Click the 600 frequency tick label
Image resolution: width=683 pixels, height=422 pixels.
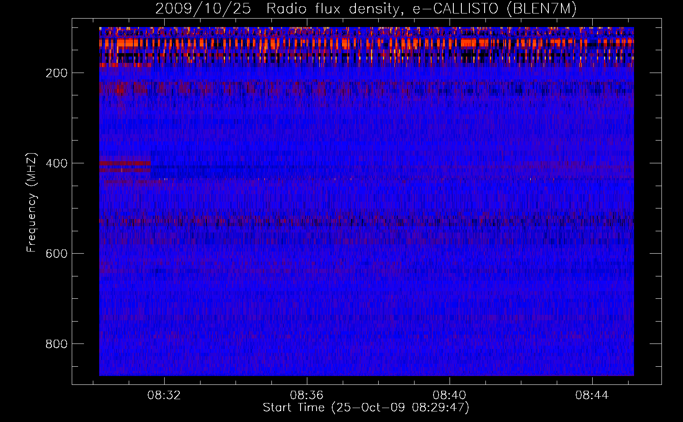[x=57, y=254]
